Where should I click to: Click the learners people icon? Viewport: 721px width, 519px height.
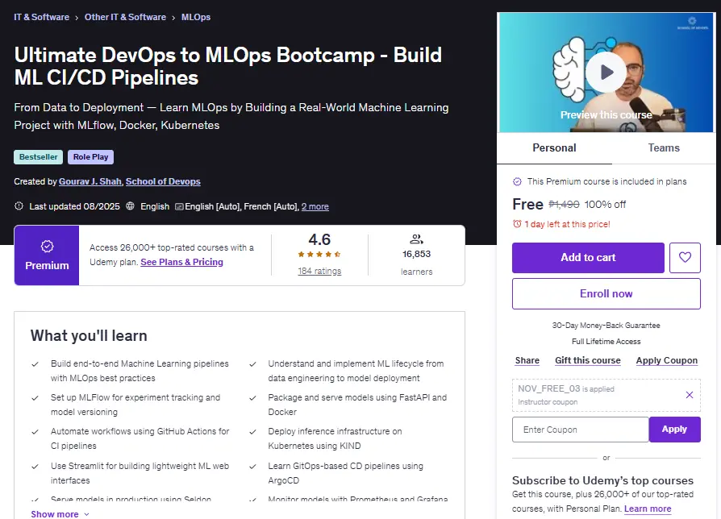tap(416, 239)
